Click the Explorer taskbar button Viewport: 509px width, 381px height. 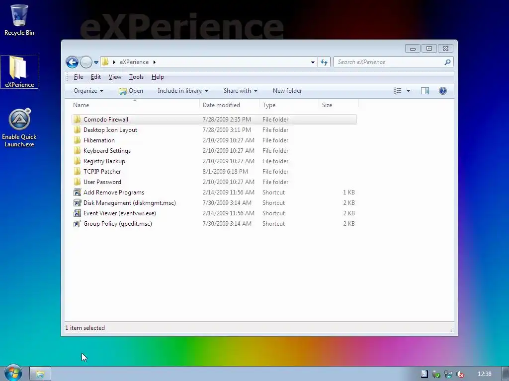(40, 374)
